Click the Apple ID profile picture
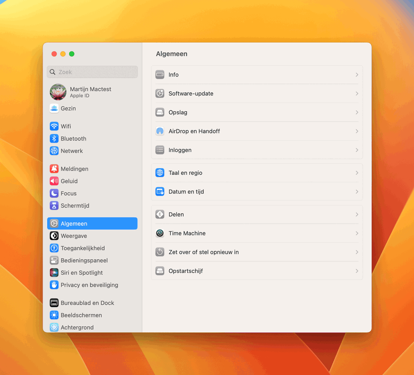This screenshot has width=414, height=375. [58, 92]
